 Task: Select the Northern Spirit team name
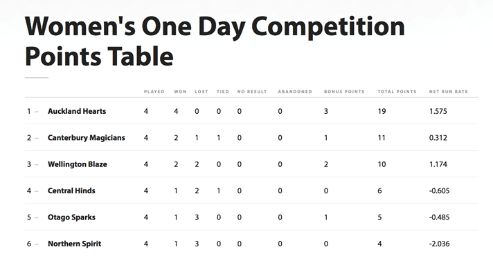tap(75, 244)
